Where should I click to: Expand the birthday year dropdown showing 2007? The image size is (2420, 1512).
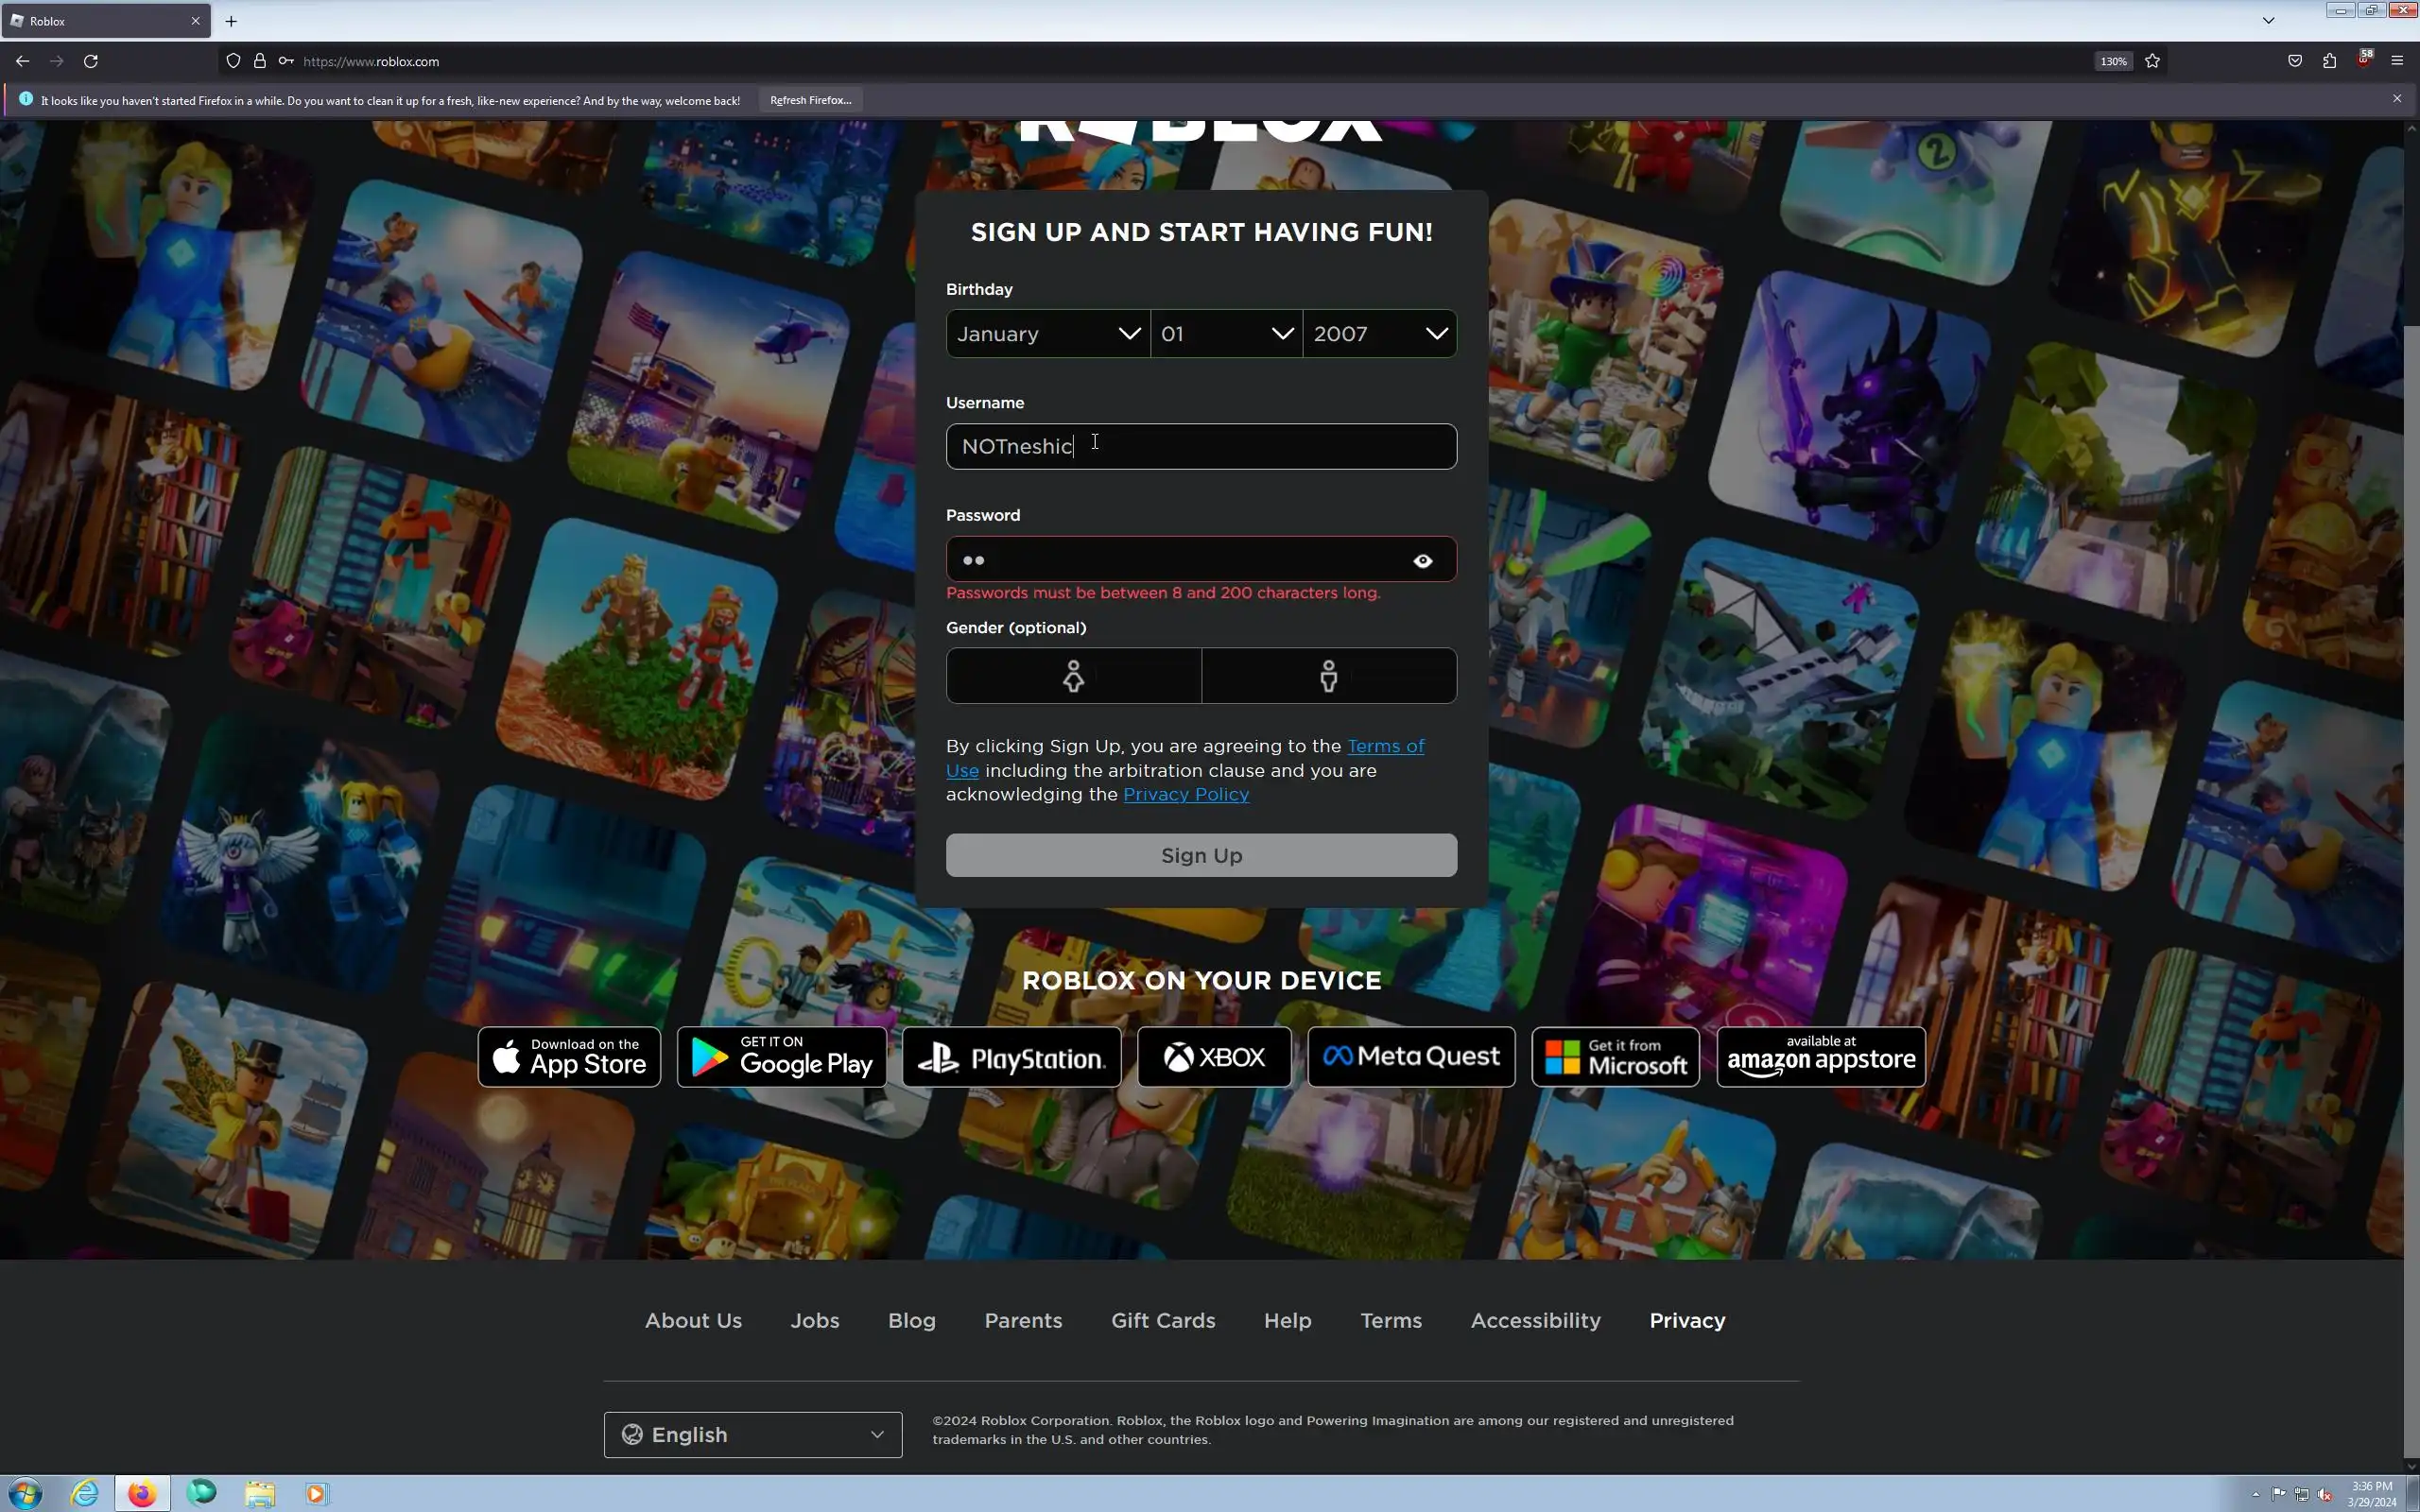(1379, 334)
